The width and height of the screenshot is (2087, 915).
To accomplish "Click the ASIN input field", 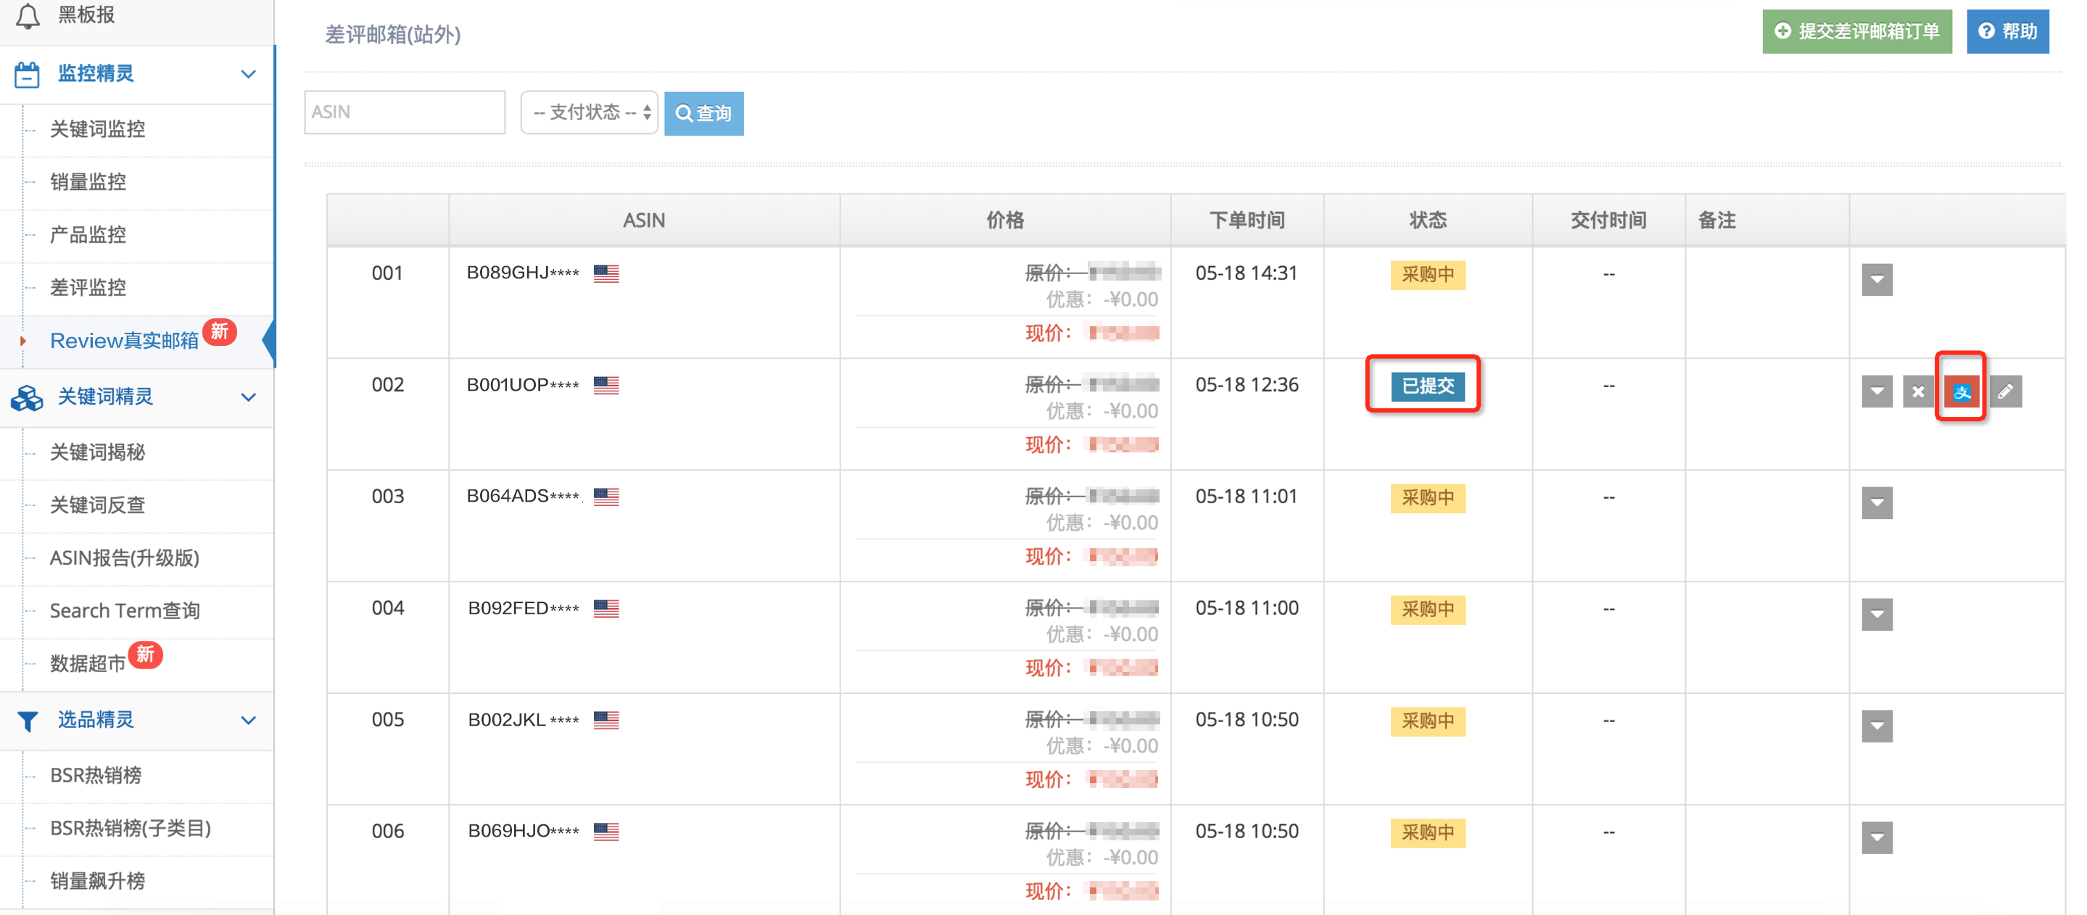I will pyautogui.click(x=405, y=112).
